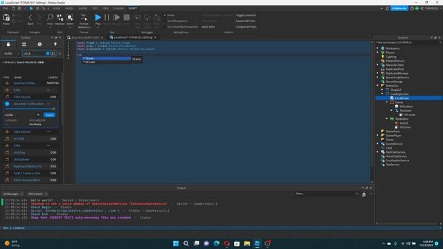This screenshot has width=443, height=249.
Task: Switch to the Shop Test script tab
Action: click(x=85, y=37)
